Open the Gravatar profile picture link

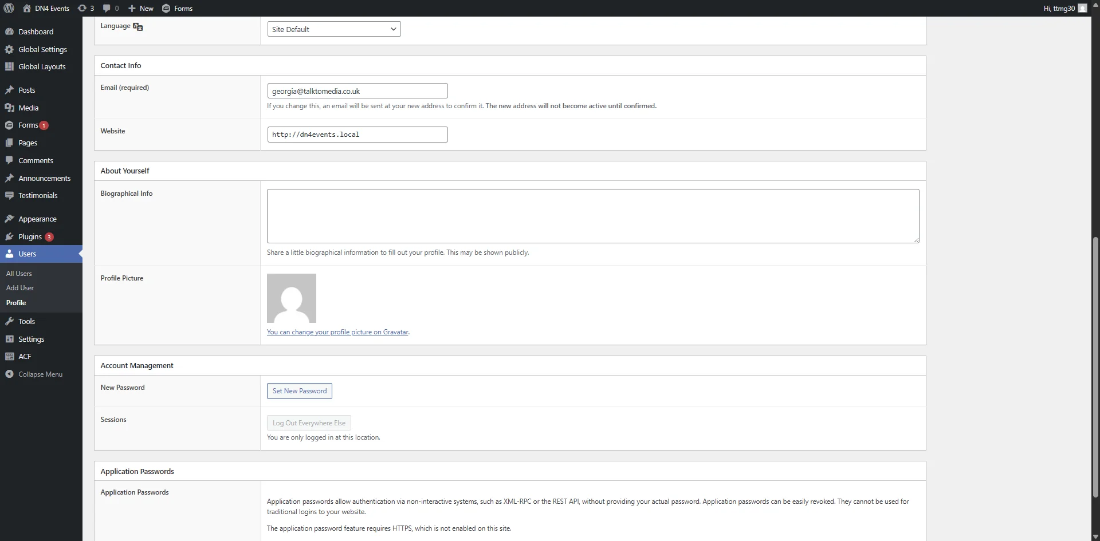coord(337,332)
